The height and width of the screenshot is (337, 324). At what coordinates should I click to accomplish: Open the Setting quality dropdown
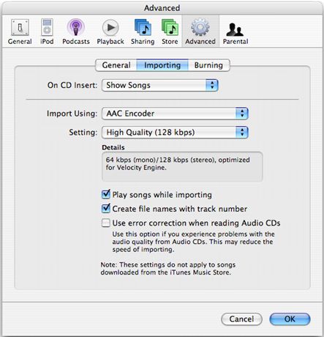tap(175, 133)
